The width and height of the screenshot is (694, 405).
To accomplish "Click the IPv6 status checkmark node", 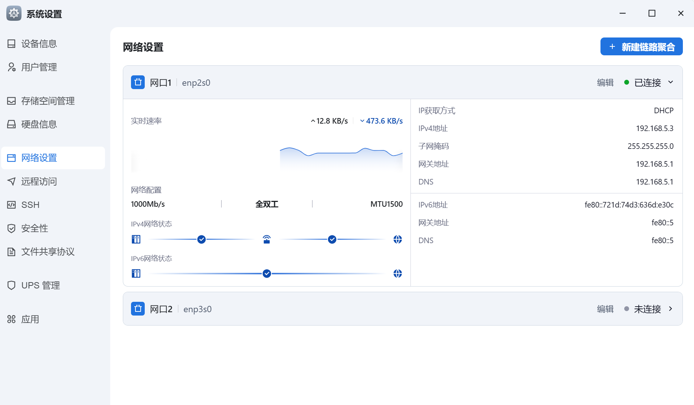I will pyautogui.click(x=267, y=274).
